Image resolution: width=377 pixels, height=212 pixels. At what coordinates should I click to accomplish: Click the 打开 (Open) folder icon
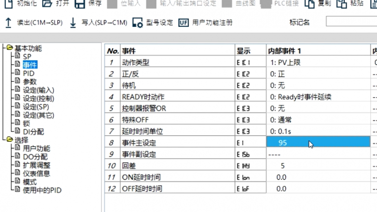(47, 4)
